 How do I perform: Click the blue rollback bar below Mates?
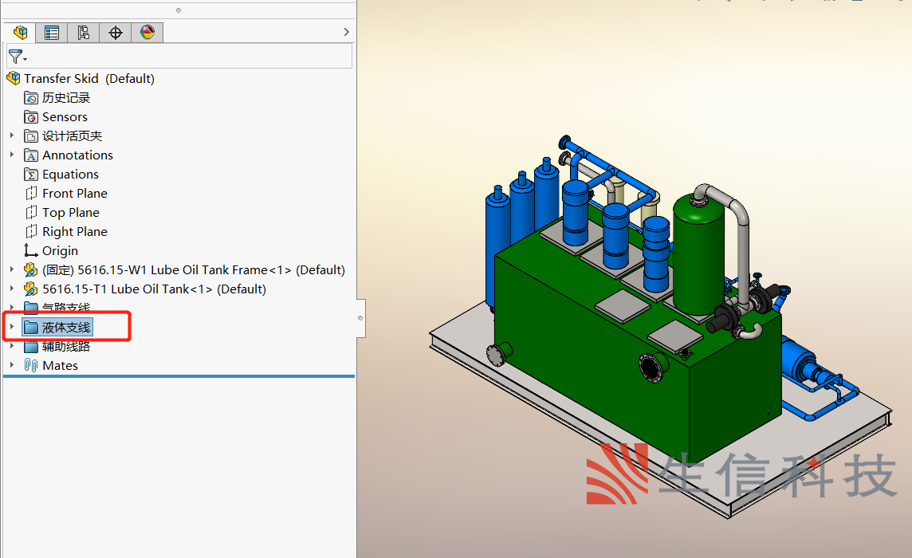click(x=179, y=376)
